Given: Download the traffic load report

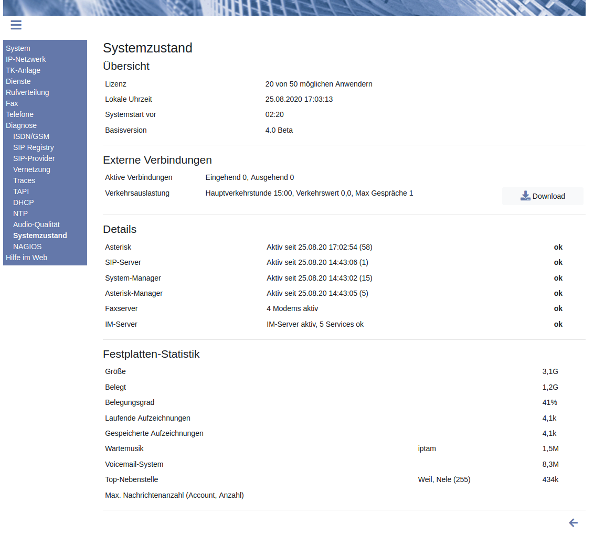Looking at the screenshot, I should pyautogui.click(x=543, y=196).
